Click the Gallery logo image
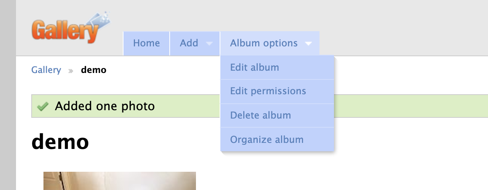 pos(71,28)
